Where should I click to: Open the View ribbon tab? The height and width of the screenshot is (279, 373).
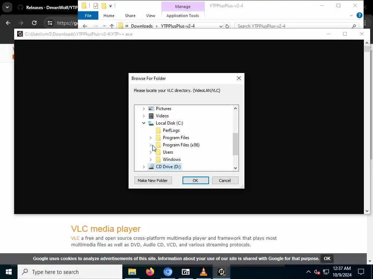click(150, 16)
